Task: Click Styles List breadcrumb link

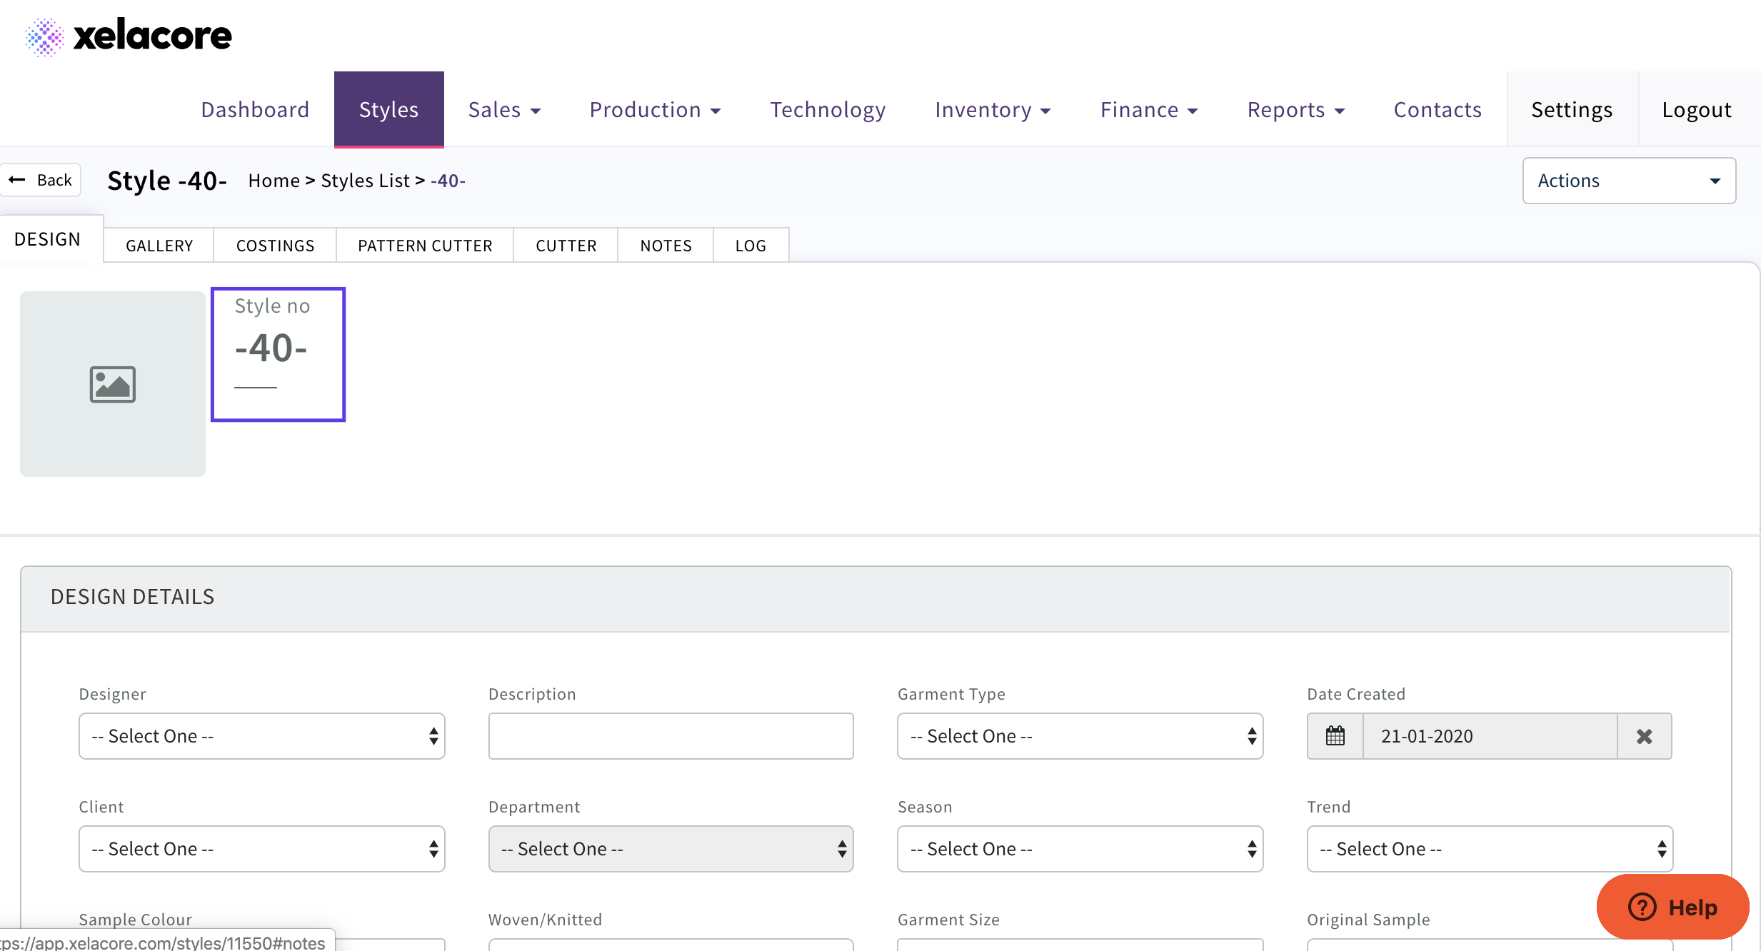Action: (x=365, y=181)
